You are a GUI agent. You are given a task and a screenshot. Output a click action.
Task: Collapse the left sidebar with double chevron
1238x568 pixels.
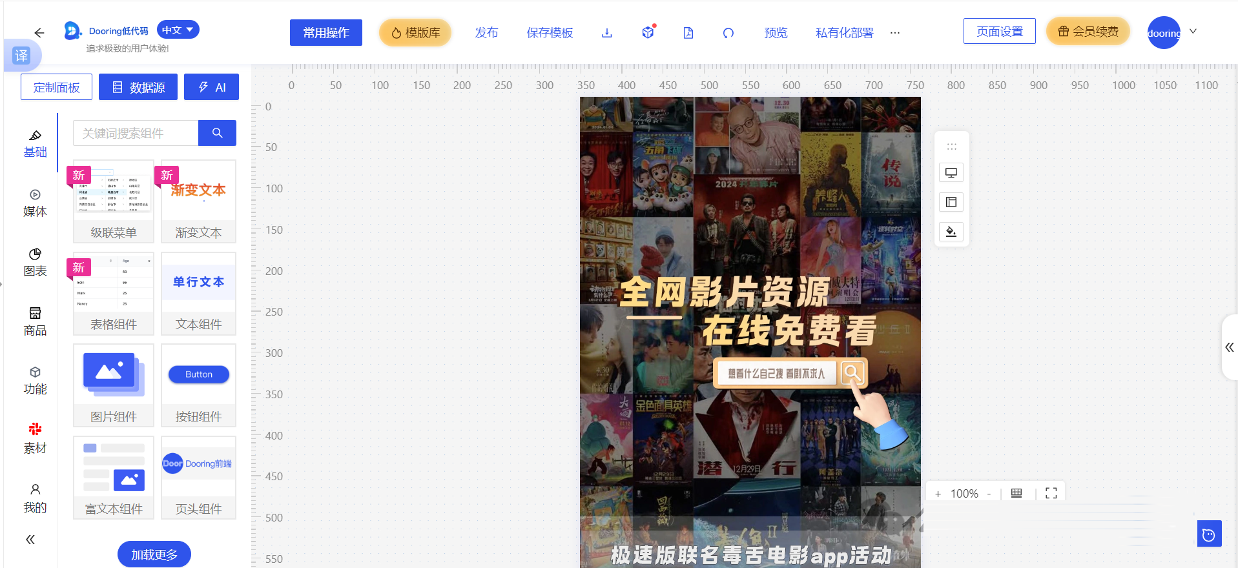(x=30, y=540)
